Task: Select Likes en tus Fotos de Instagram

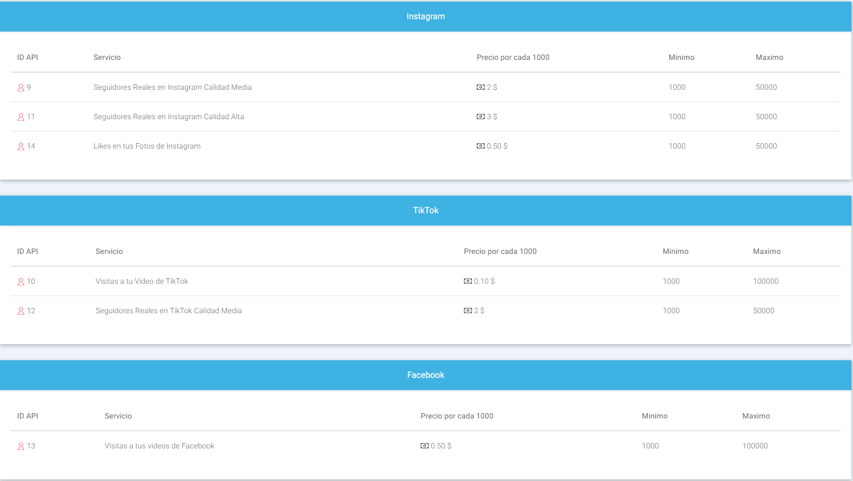Action: point(147,146)
